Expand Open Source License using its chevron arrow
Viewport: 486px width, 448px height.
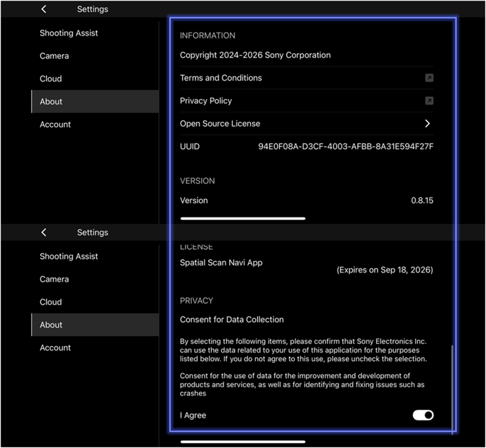point(428,123)
